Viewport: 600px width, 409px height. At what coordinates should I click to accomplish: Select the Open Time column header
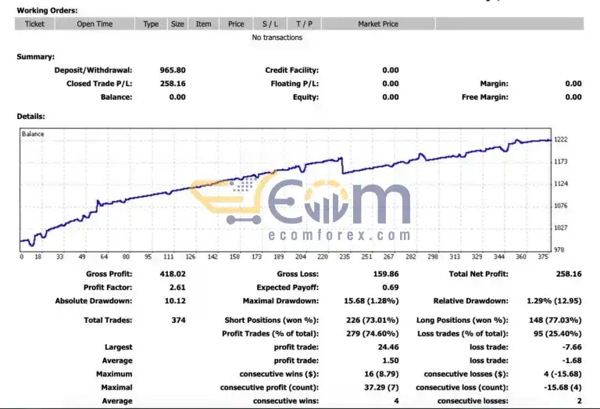point(95,23)
